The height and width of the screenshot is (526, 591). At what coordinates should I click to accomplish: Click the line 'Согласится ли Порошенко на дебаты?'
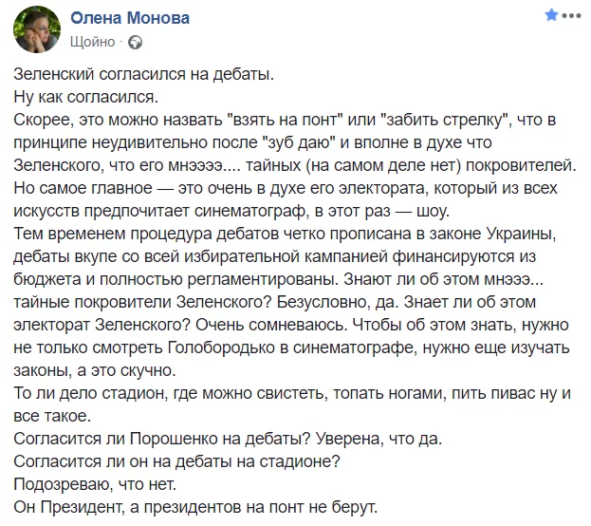(x=162, y=439)
